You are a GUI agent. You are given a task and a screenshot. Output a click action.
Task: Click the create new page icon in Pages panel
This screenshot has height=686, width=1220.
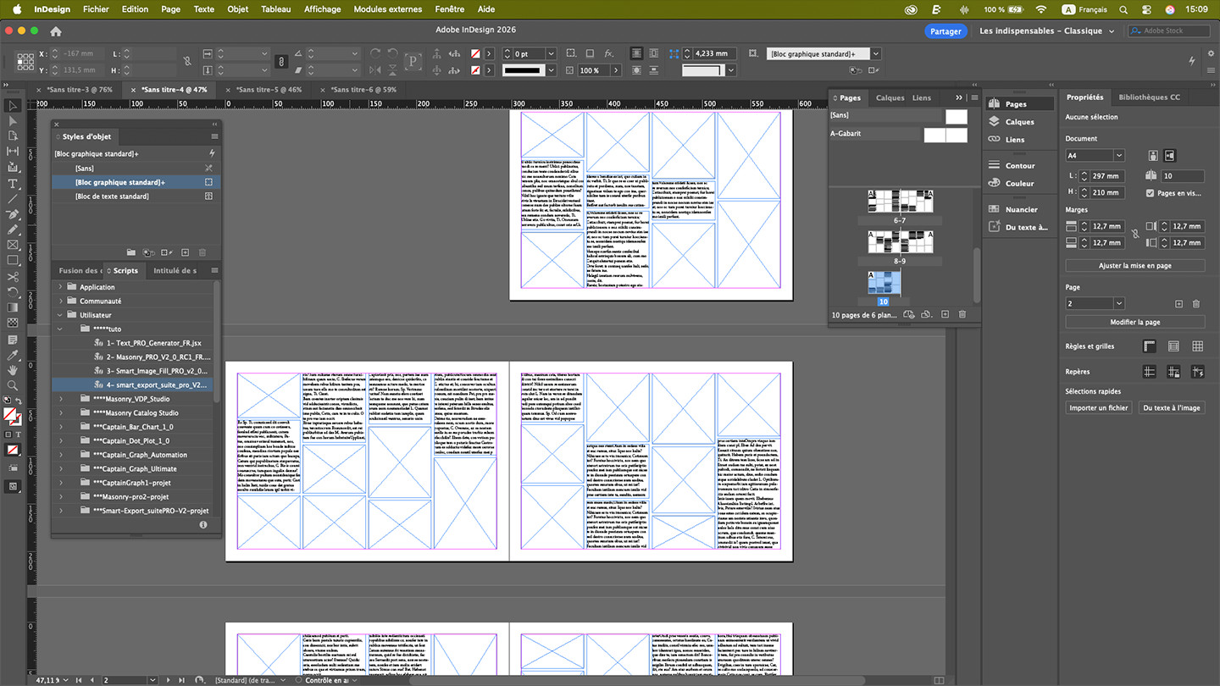coord(945,314)
